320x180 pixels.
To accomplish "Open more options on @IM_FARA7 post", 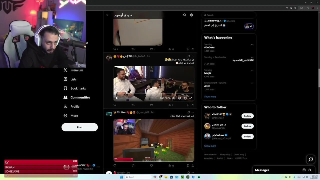I will click(x=193, y=56).
